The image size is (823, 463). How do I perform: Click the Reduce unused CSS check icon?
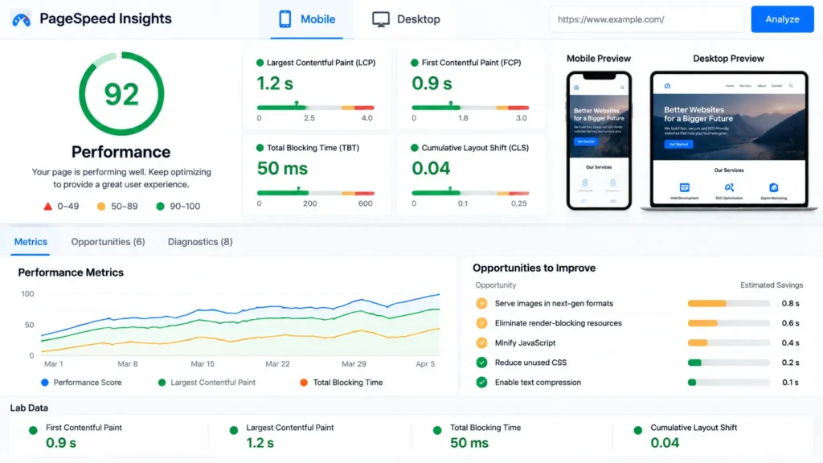(x=481, y=363)
